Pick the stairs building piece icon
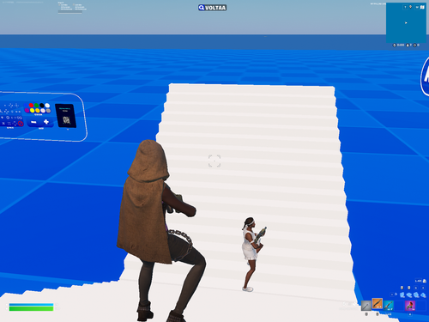Image resolution: width=429 pixels, height=322 pixels. 416,295
